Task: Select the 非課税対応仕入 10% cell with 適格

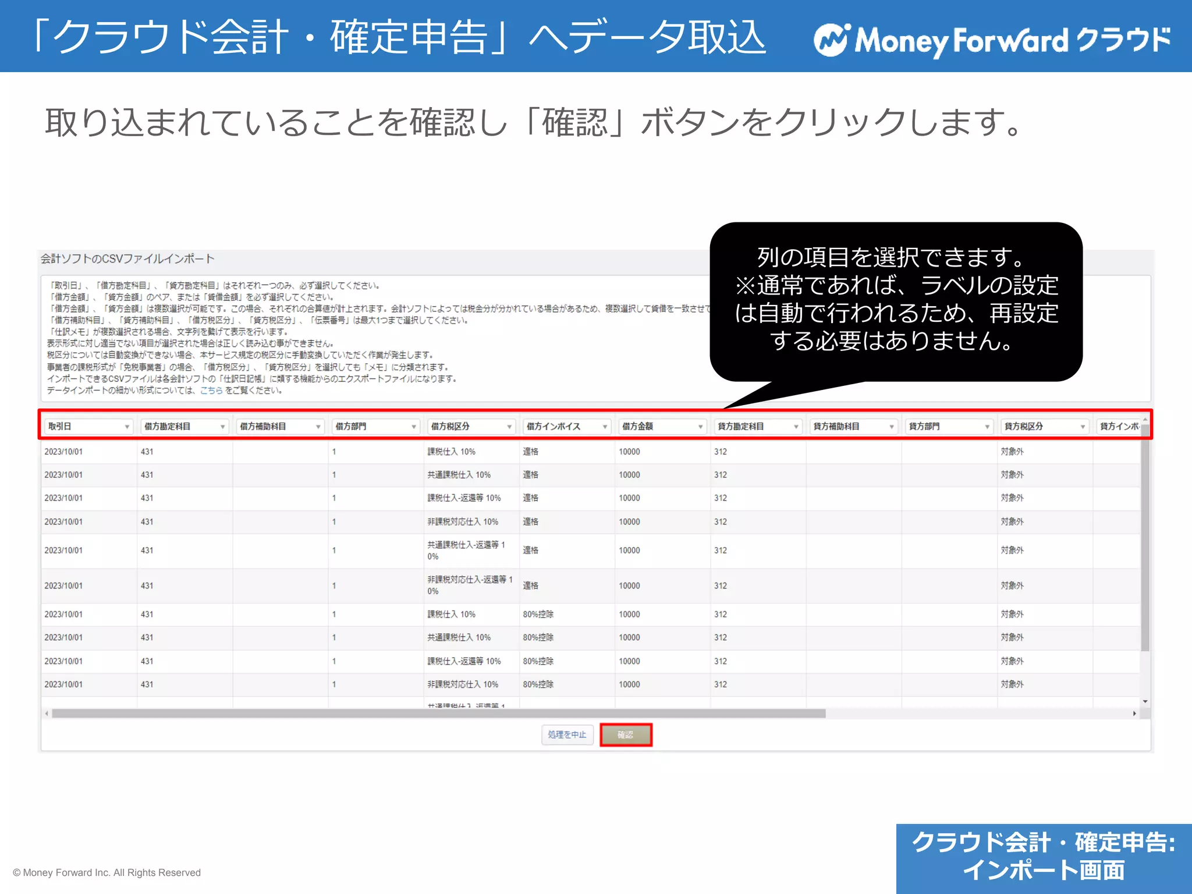Action: pos(471,522)
